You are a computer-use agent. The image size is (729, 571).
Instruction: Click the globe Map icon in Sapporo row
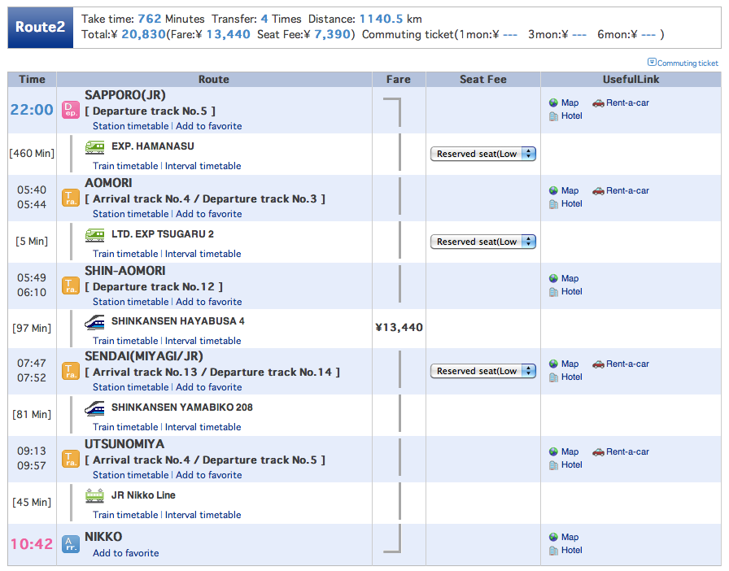click(553, 102)
